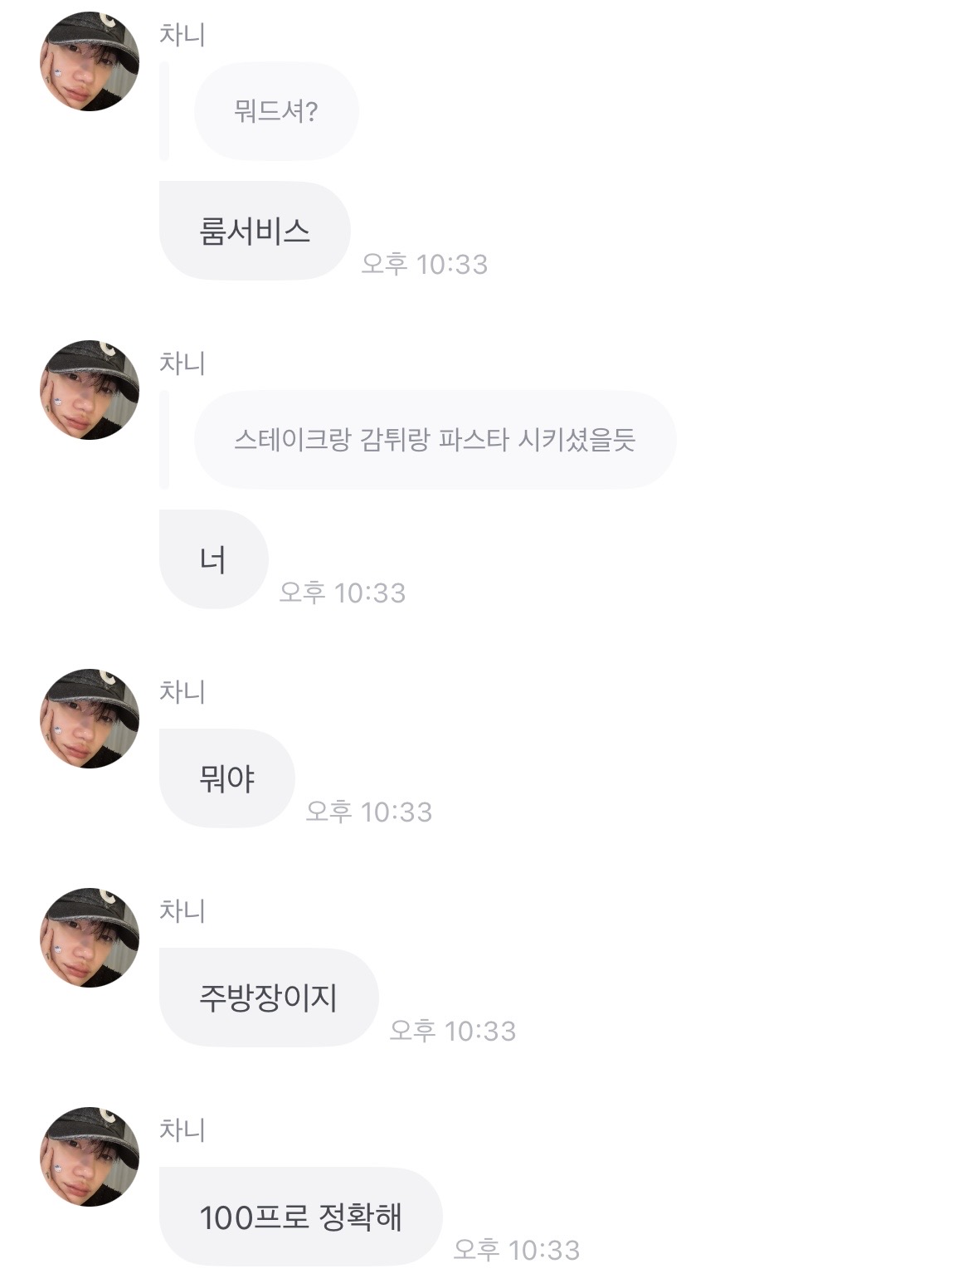This screenshot has width=978, height=1283.
Task: Select the 100프로 정확해 message bubble
Action: [301, 1217]
